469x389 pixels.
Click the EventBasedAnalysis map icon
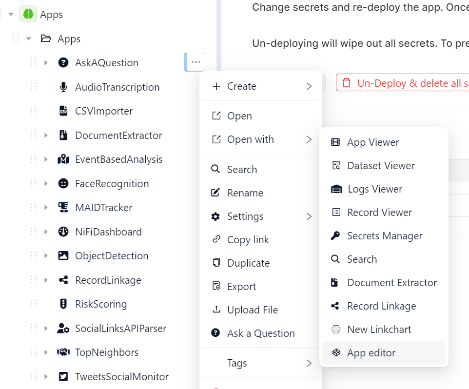point(63,159)
